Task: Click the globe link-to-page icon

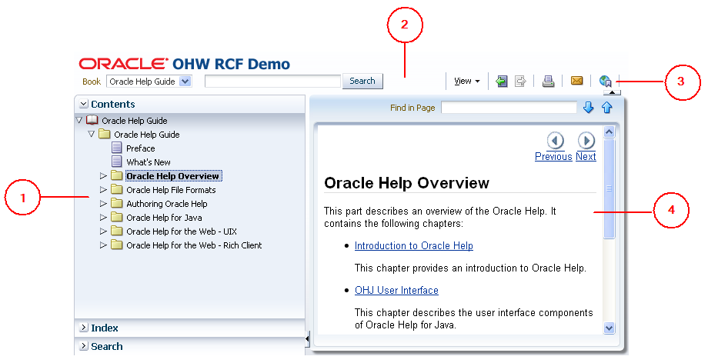Action: pos(605,82)
